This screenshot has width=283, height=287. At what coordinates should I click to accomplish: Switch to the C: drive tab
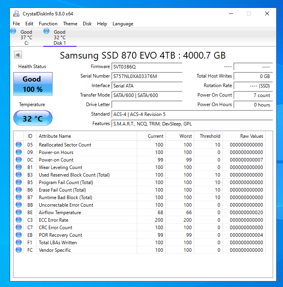coord(27,37)
